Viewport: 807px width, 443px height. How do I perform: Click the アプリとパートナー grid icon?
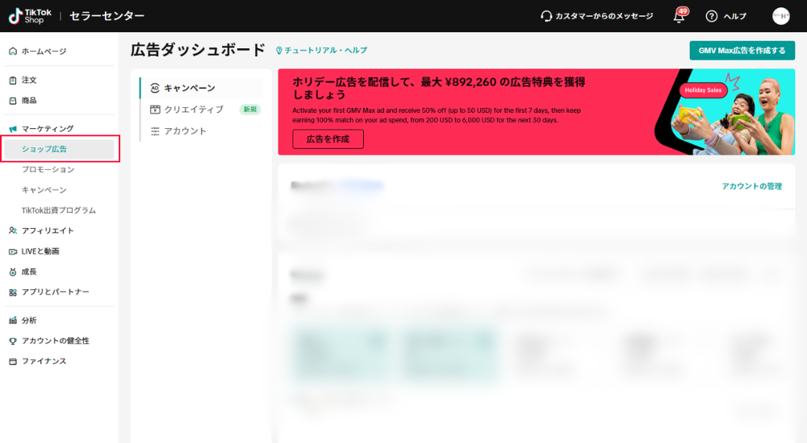[x=13, y=292]
